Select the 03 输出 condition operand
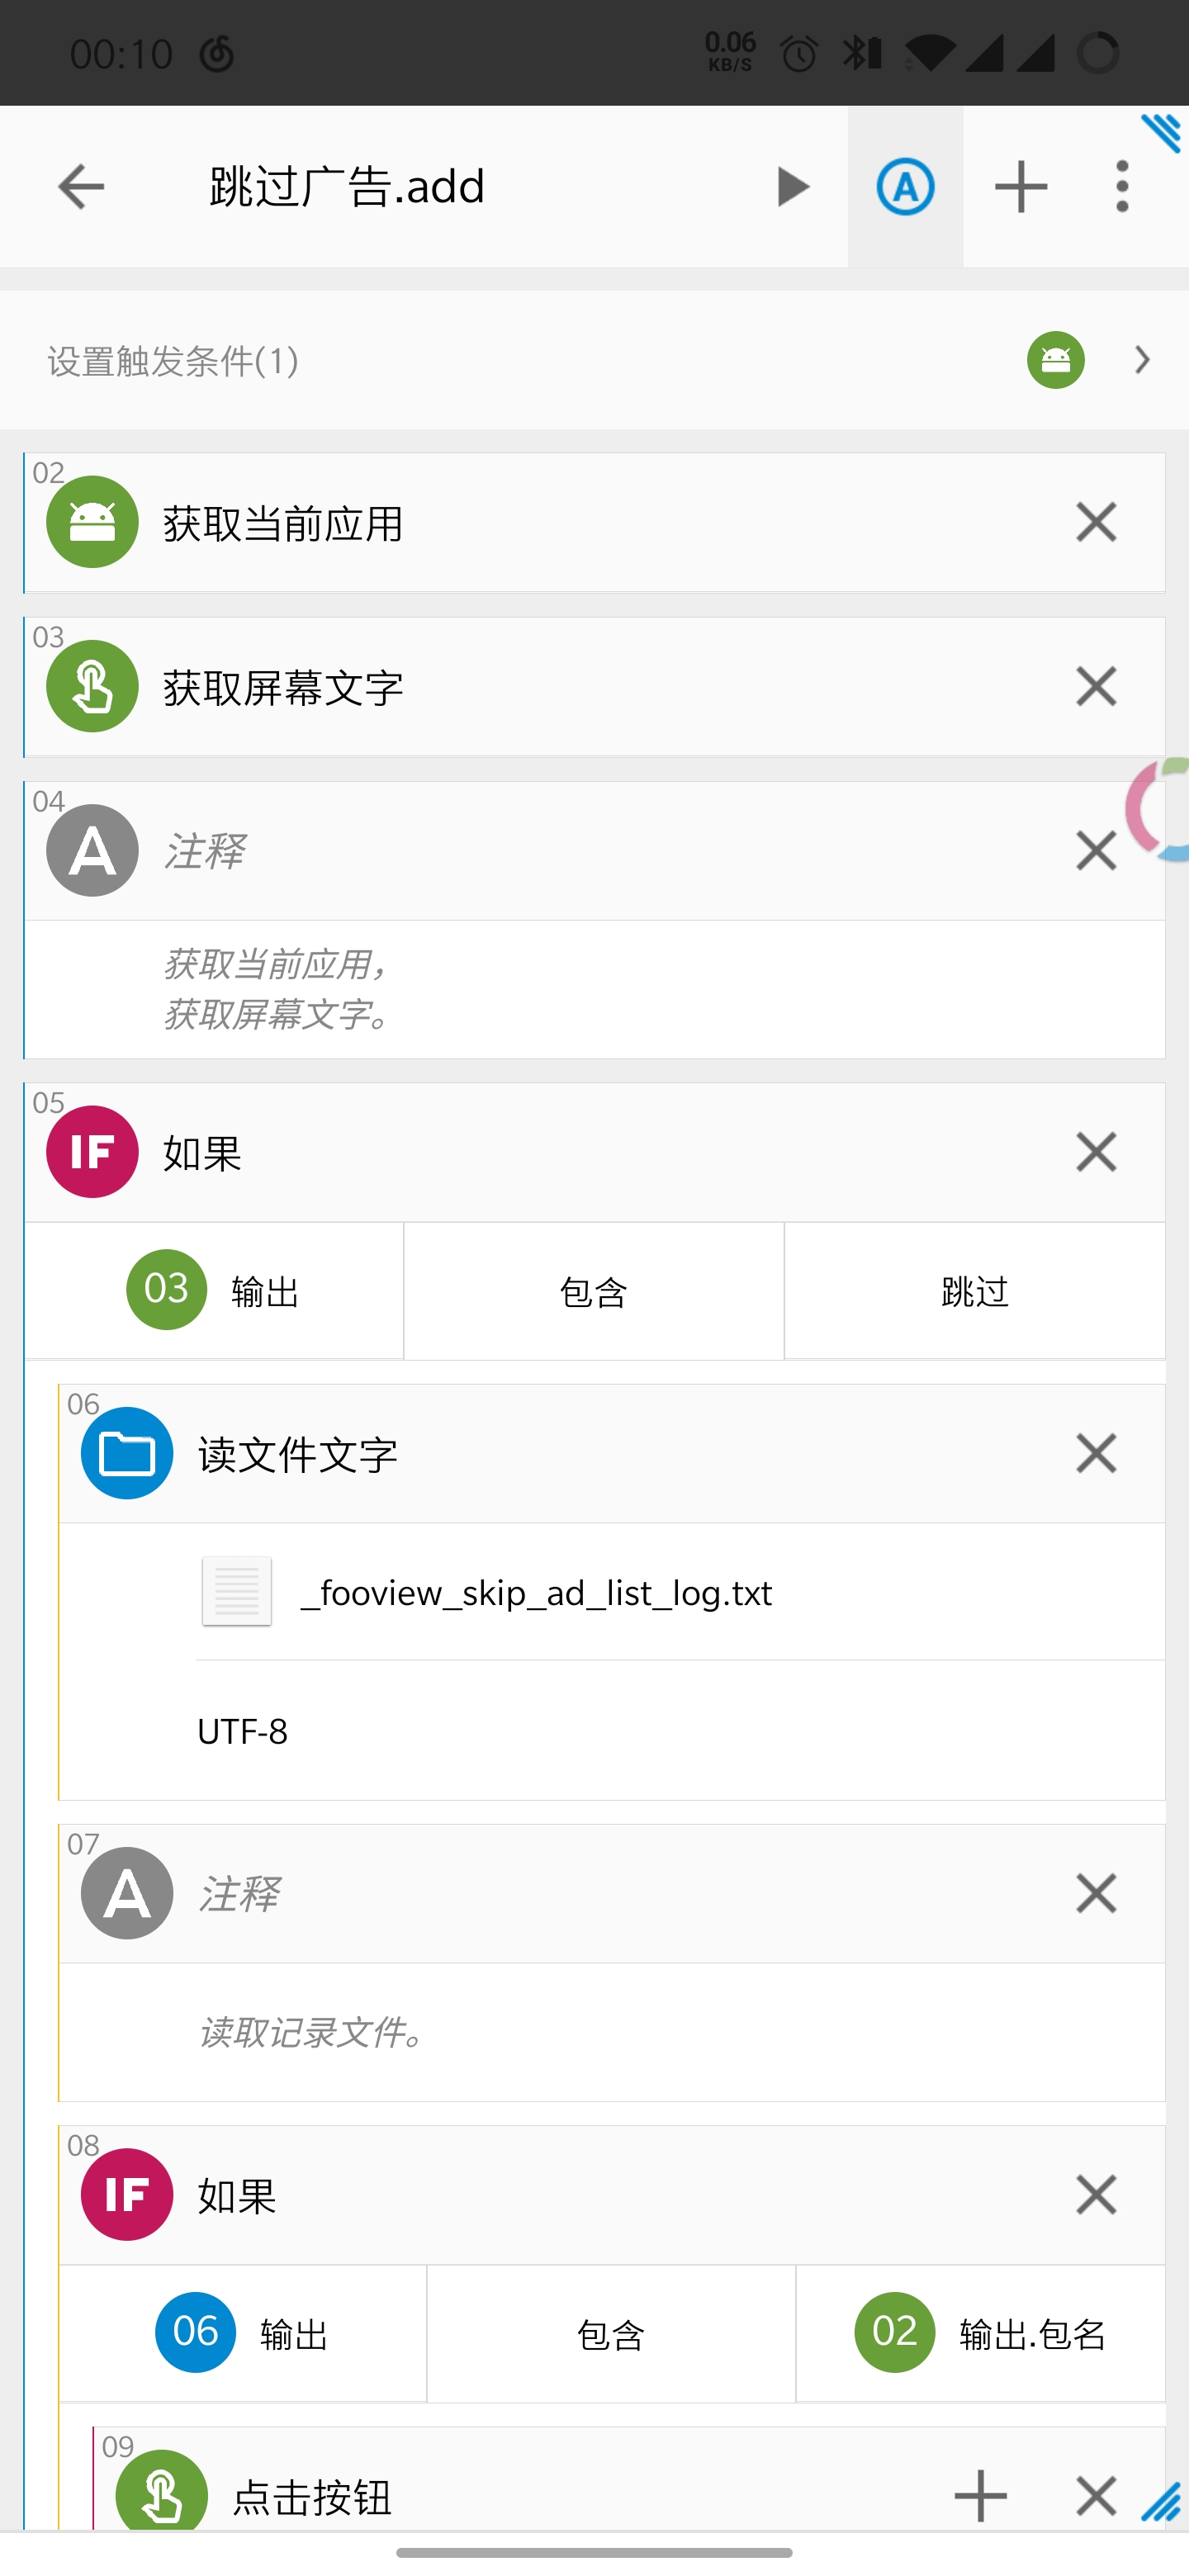 214,1291
